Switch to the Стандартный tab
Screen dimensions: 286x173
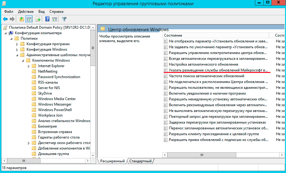coord(140,161)
